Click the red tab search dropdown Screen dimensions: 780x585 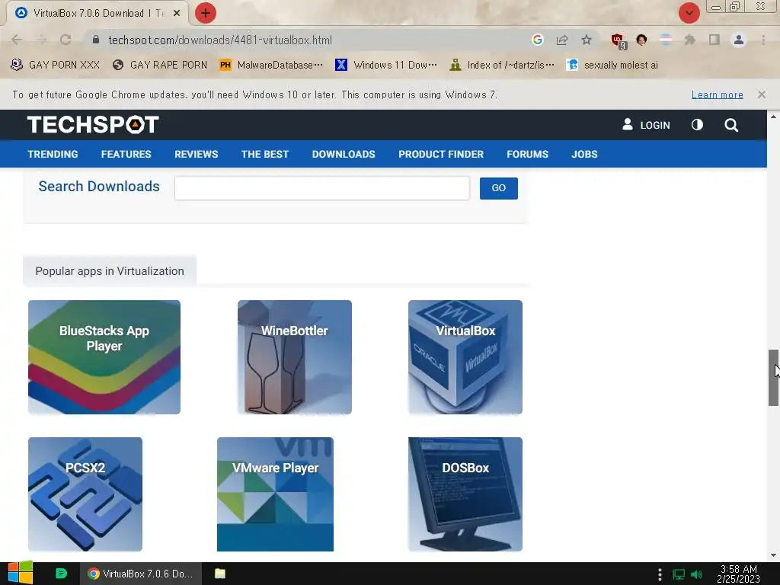pos(689,13)
